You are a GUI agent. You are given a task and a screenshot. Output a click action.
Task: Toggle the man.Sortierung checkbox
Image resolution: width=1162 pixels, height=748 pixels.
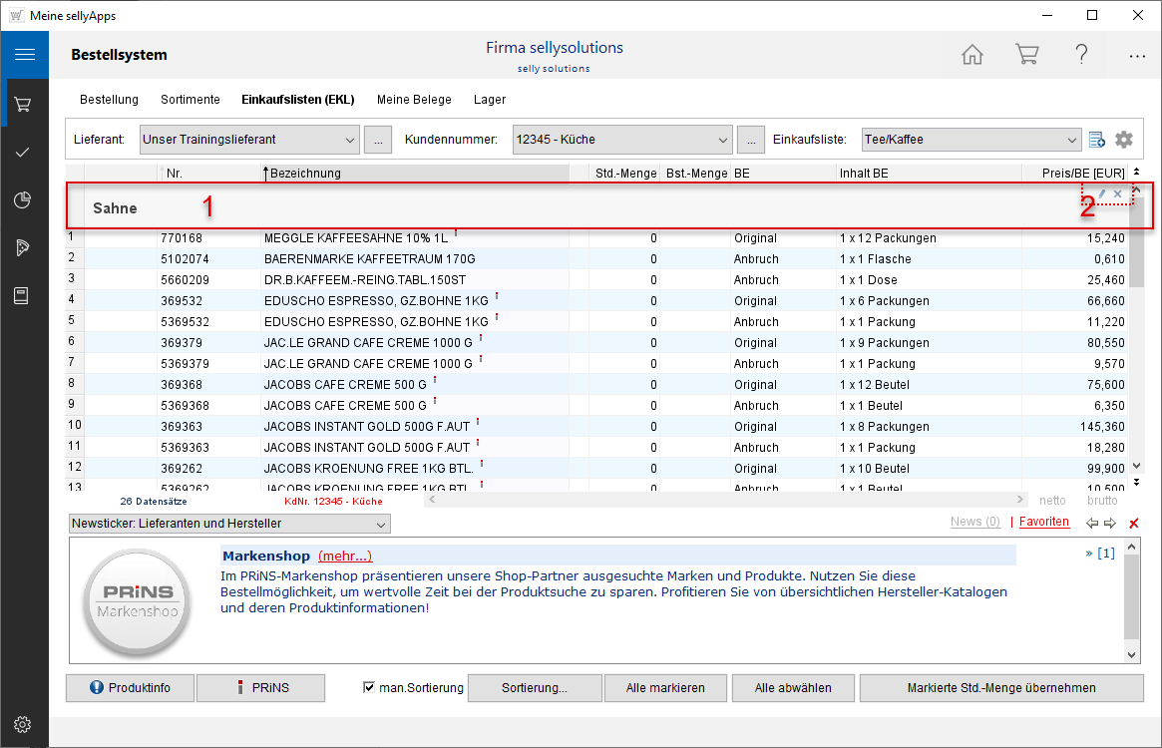coord(369,687)
